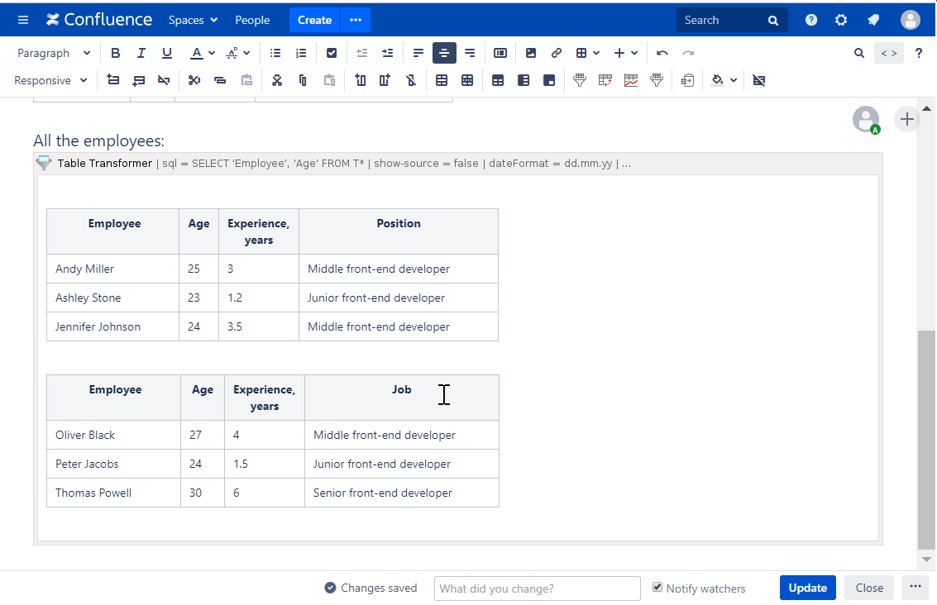937x605 pixels.
Task: Toggle bold formatting
Action: (x=116, y=53)
